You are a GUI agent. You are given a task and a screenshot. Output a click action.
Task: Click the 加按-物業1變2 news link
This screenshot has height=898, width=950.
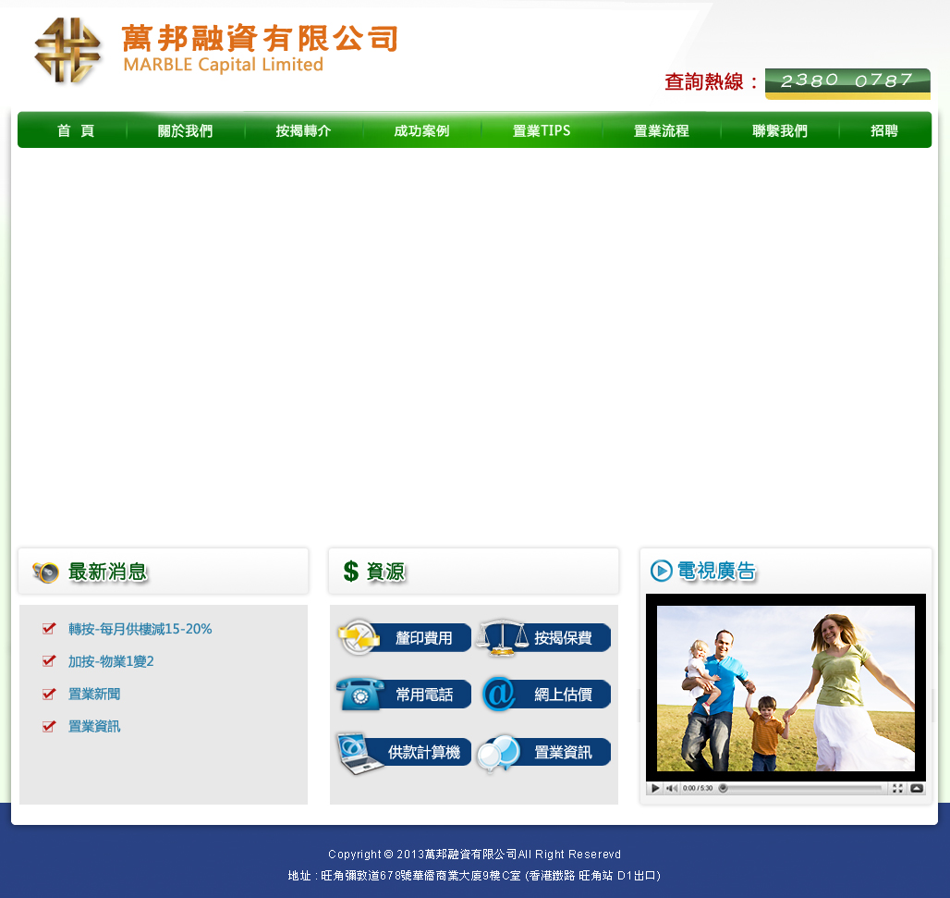[111, 662]
